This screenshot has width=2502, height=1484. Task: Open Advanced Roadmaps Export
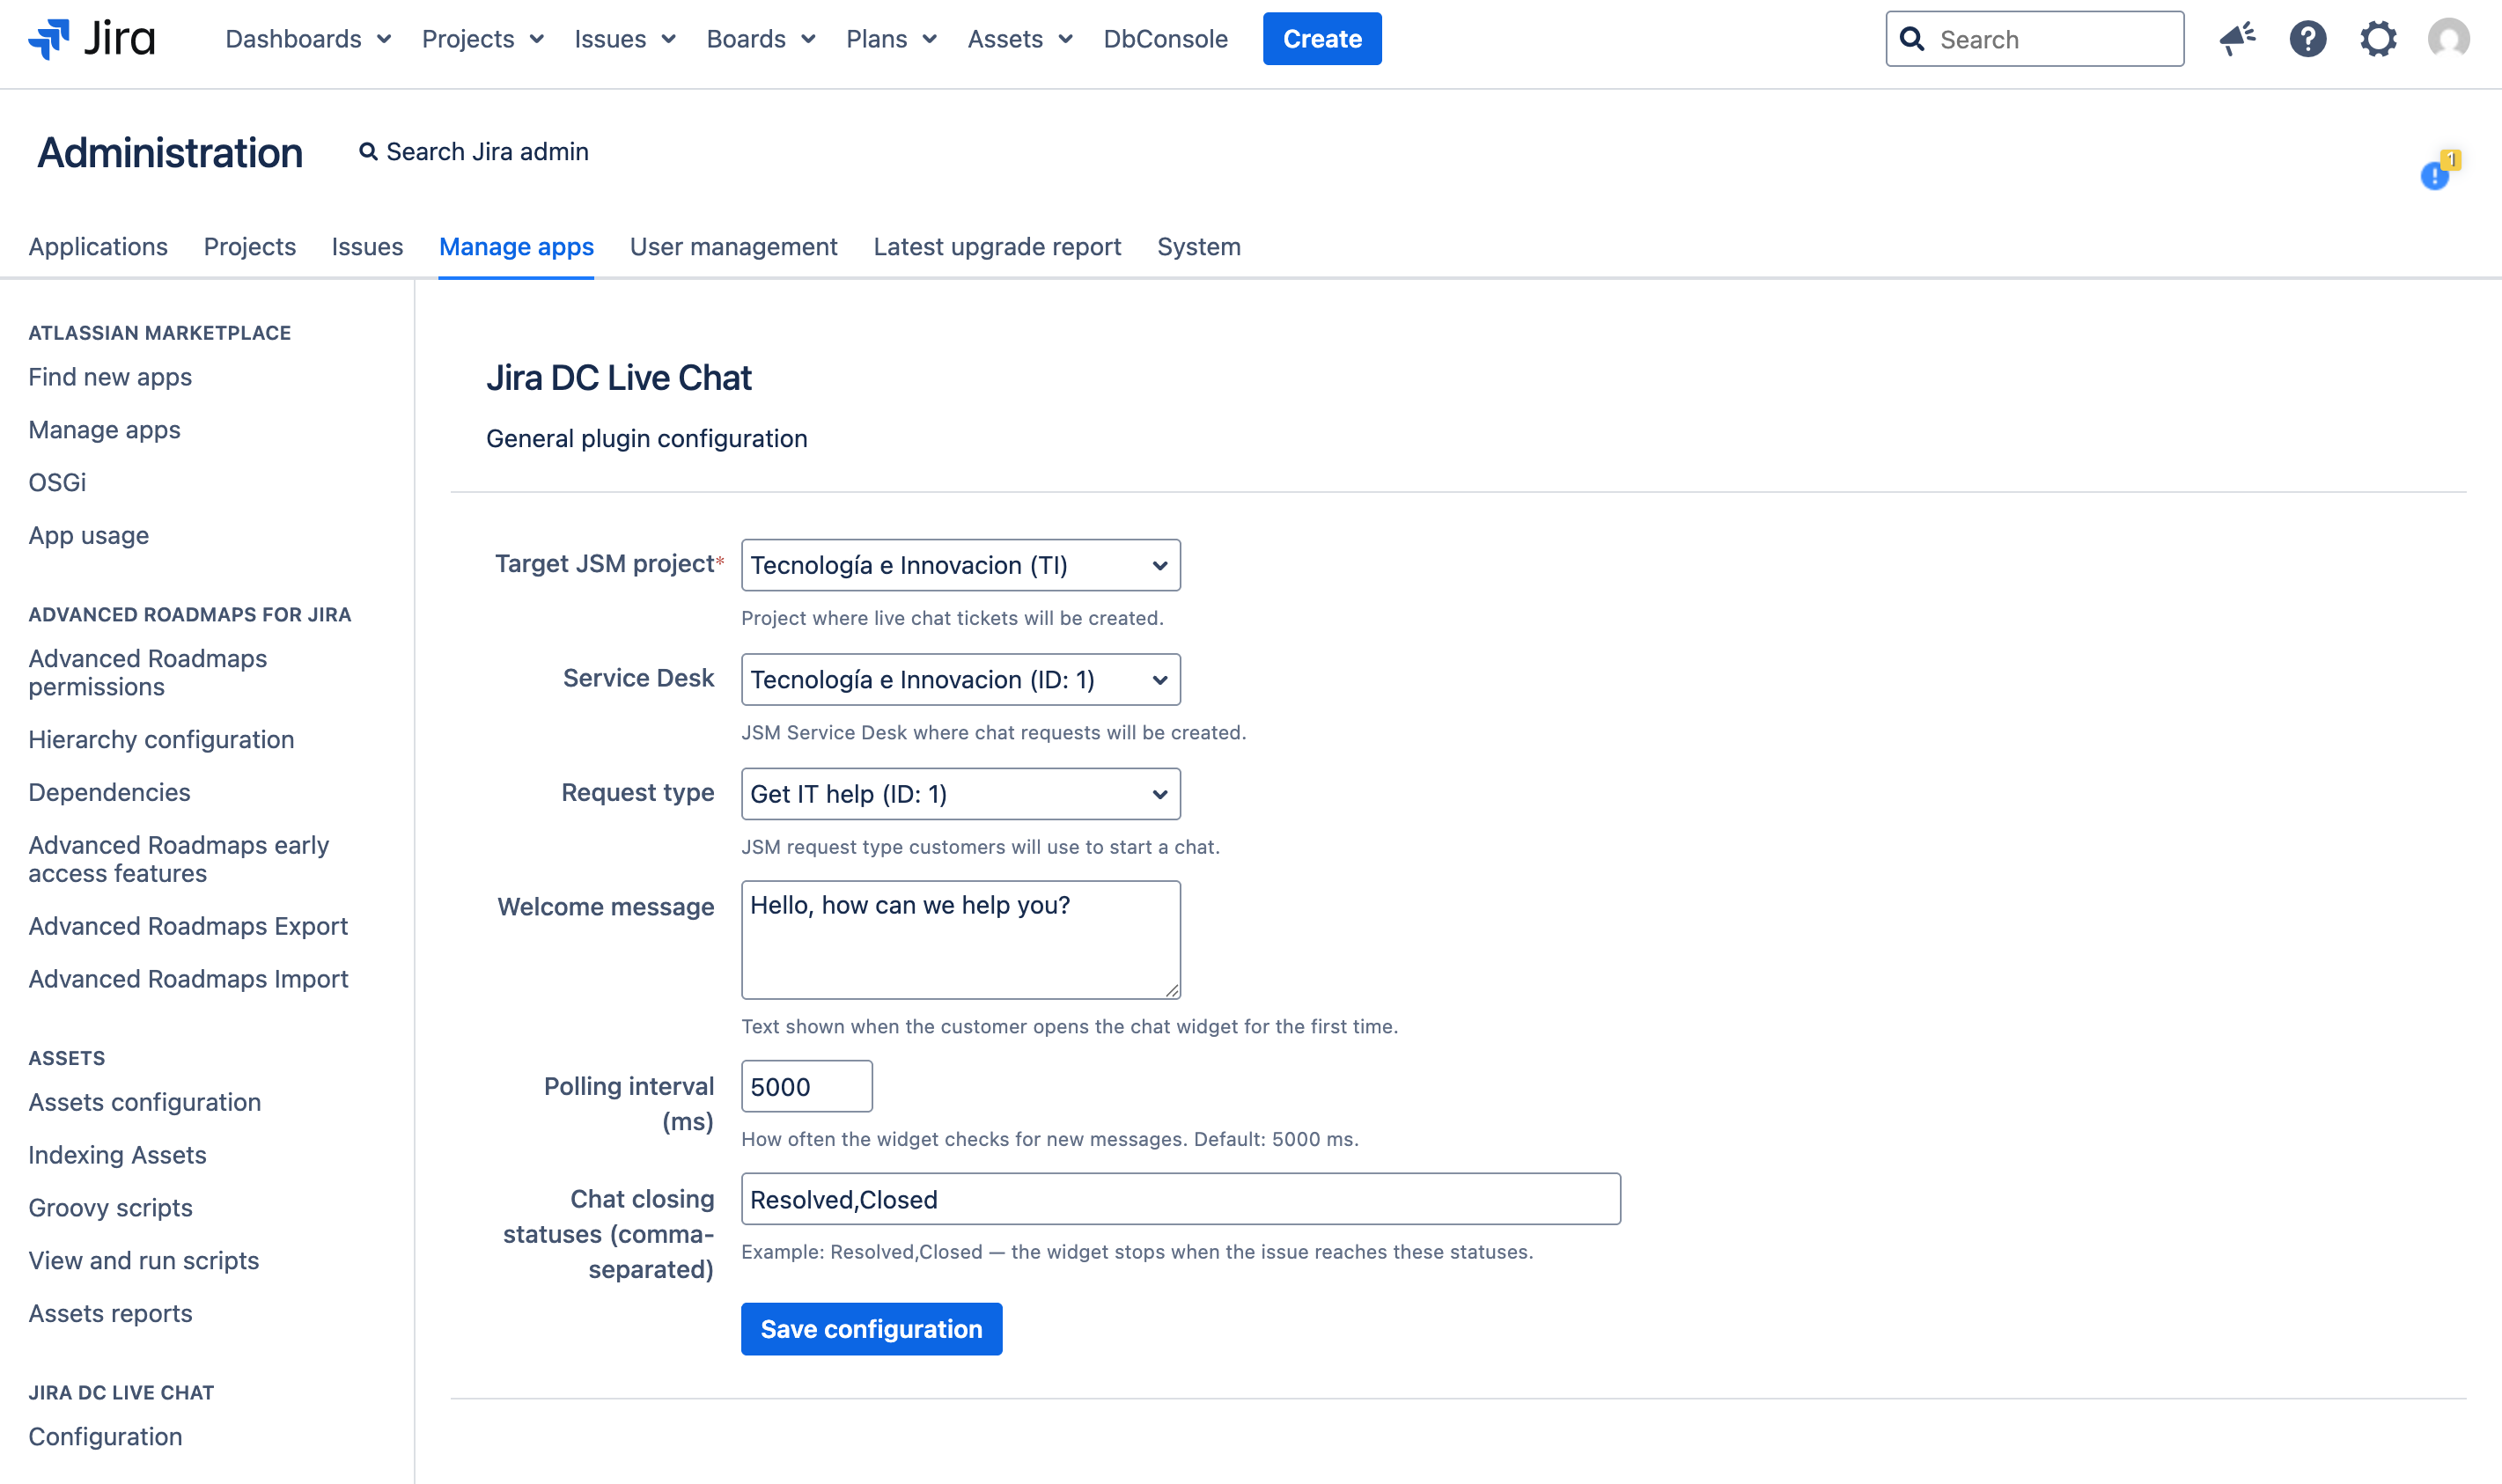click(188, 927)
